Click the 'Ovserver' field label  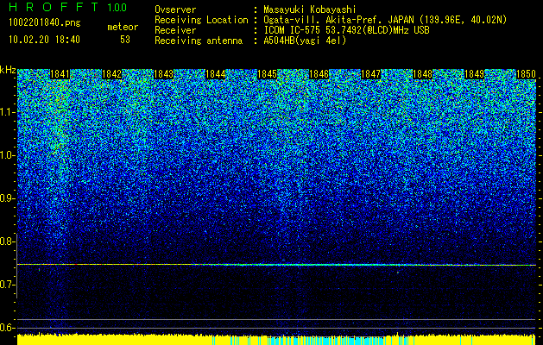[x=175, y=10]
